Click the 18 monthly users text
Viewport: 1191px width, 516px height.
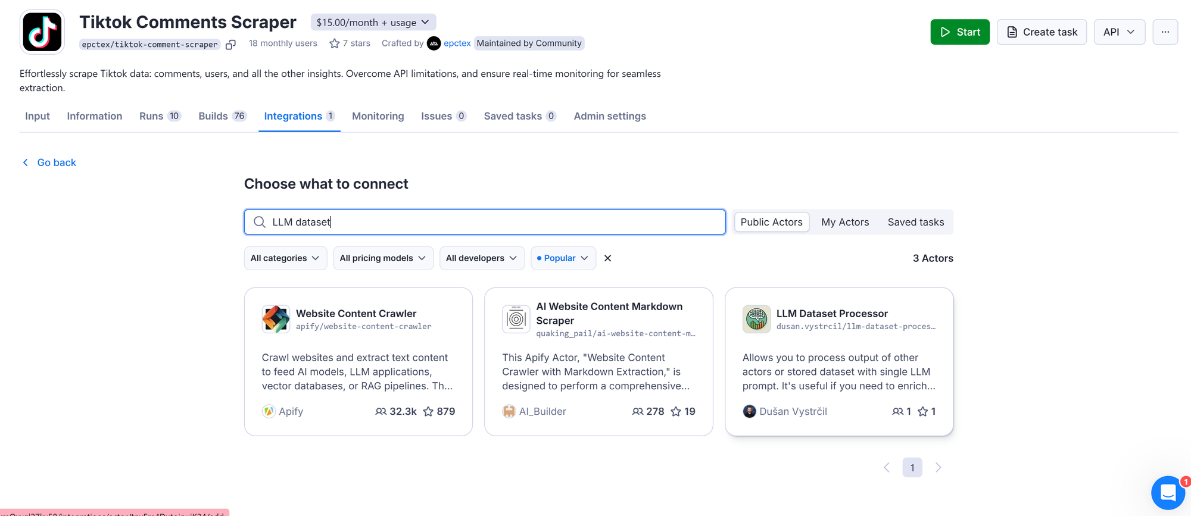(283, 43)
